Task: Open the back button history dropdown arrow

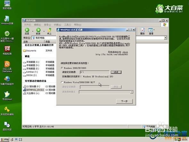Action: point(33,31)
